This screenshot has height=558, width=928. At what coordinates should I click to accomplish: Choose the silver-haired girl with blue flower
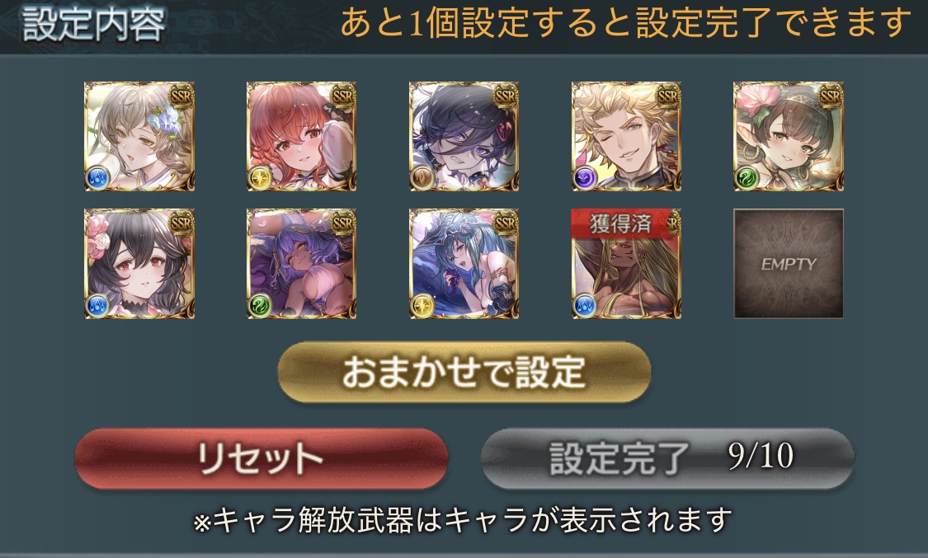pyautogui.click(x=139, y=137)
